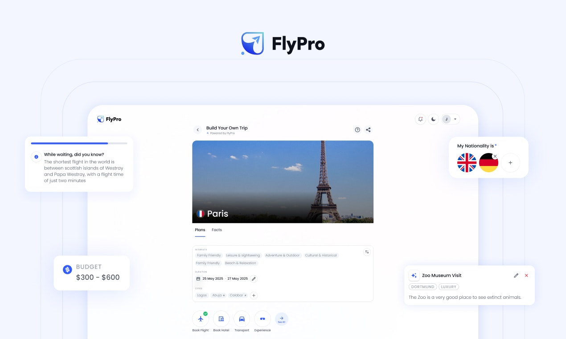Open the J user avatar dropdown
The image size is (566, 339).
pos(450,119)
